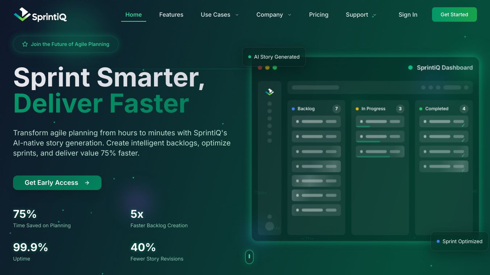The width and height of the screenshot is (490, 275).
Task: Click the "99.9%" statistic
Action: tap(30, 247)
